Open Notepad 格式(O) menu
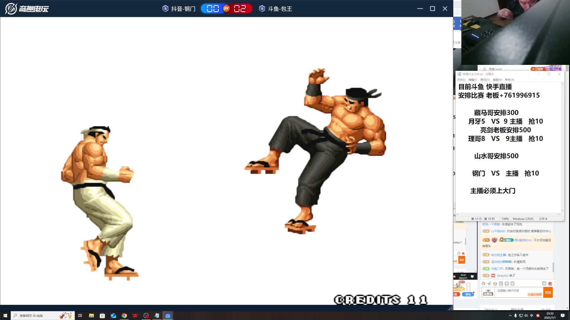The image size is (570, 320). [485, 80]
